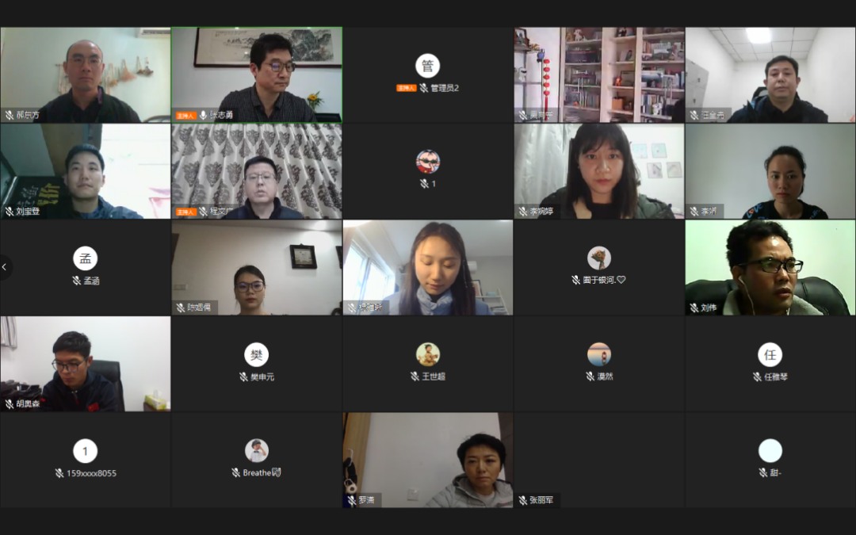Viewport: 856px width, 535px height.
Task: Click the 张丽军 name label
Action: 541,500
